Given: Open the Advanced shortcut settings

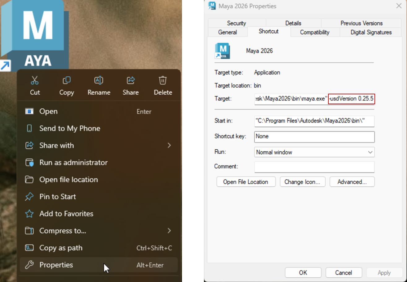Looking at the screenshot, I should (x=352, y=182).
